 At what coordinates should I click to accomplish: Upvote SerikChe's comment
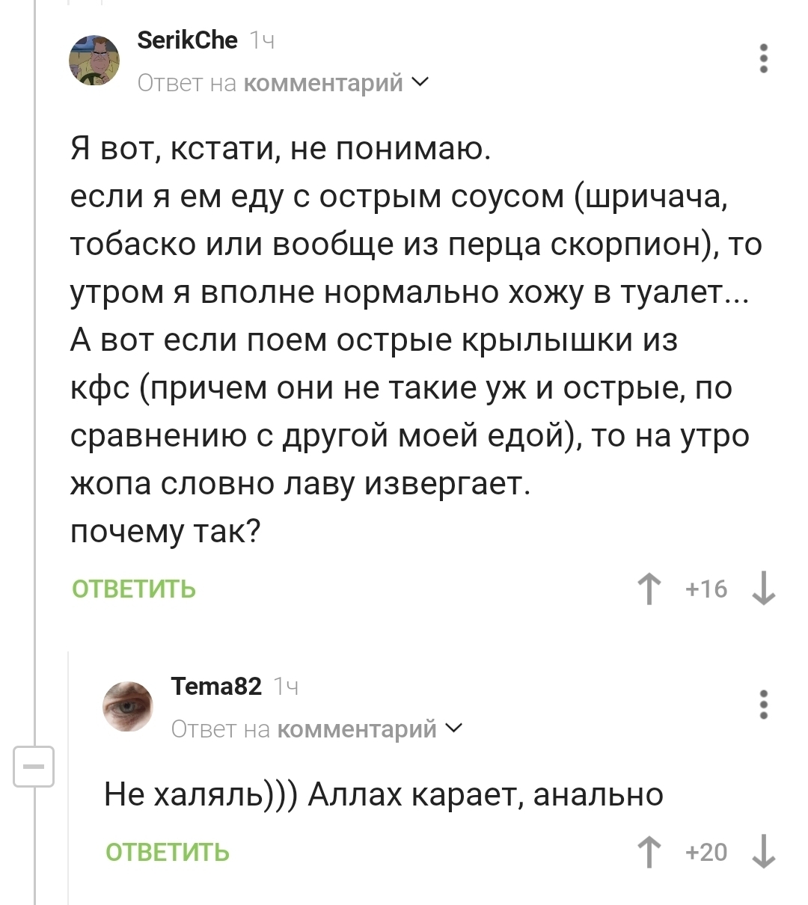tap(649, 589)
